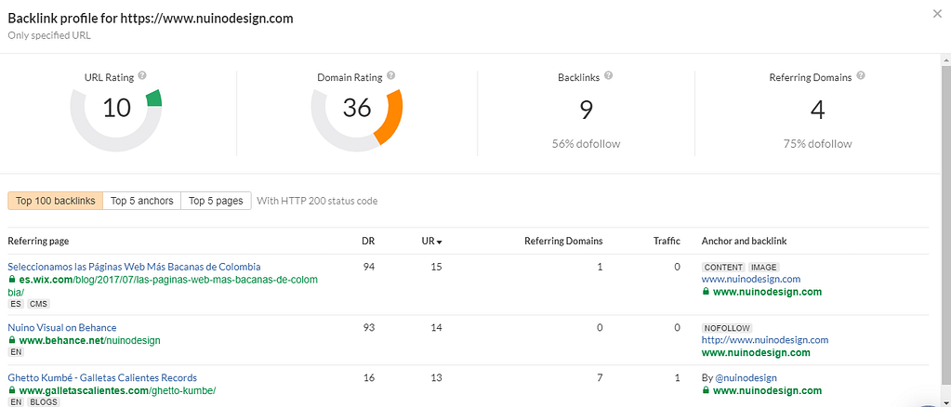The image size is (951, 407).
Task: Click DR value 94 in wix row
Action: coord(368,267)
